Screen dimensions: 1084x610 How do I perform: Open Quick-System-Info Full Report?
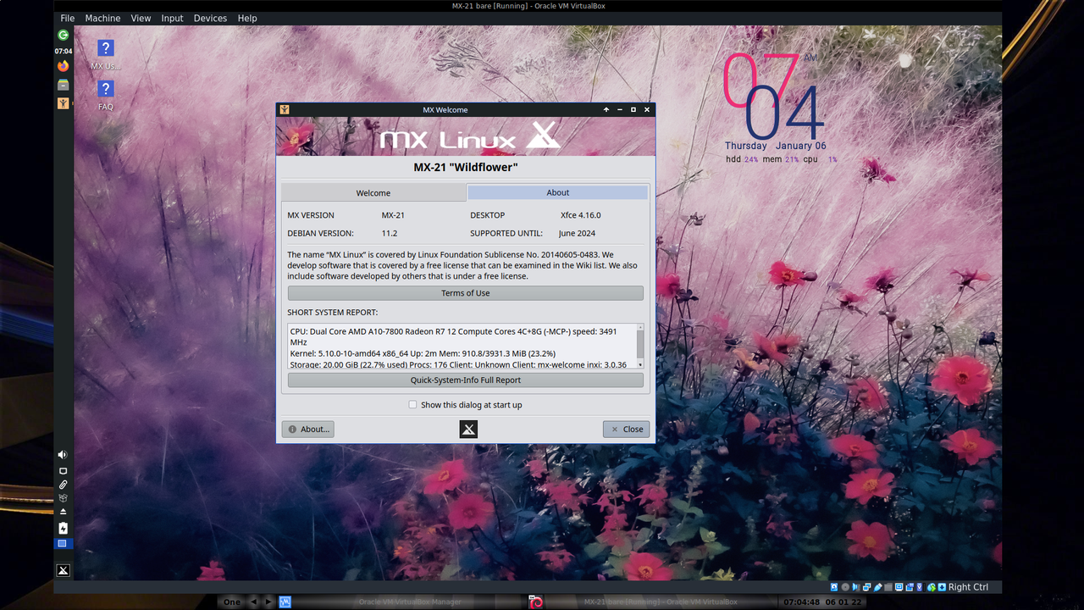coord(465,380)
